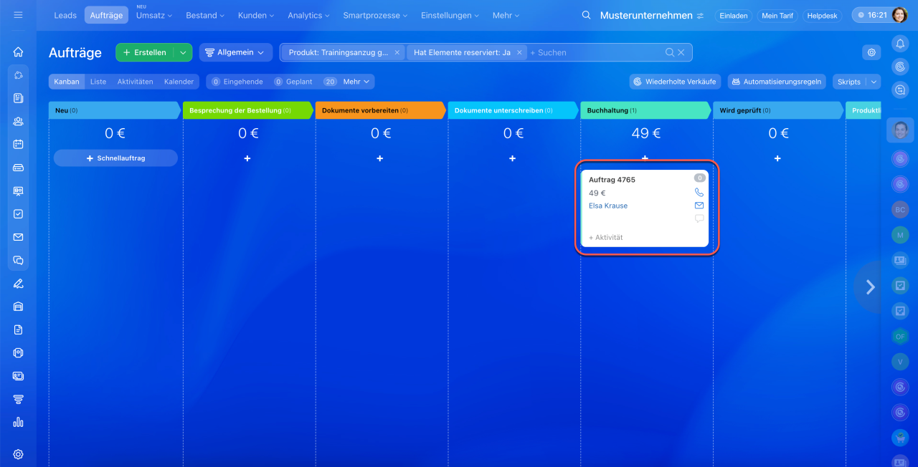
Task: Go to the Leads tab
Action: [65, 15]
